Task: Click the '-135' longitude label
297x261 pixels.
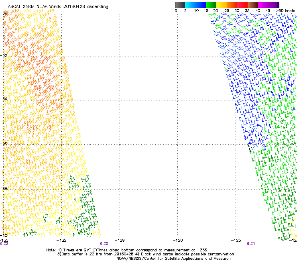Action: click(4, 241)
